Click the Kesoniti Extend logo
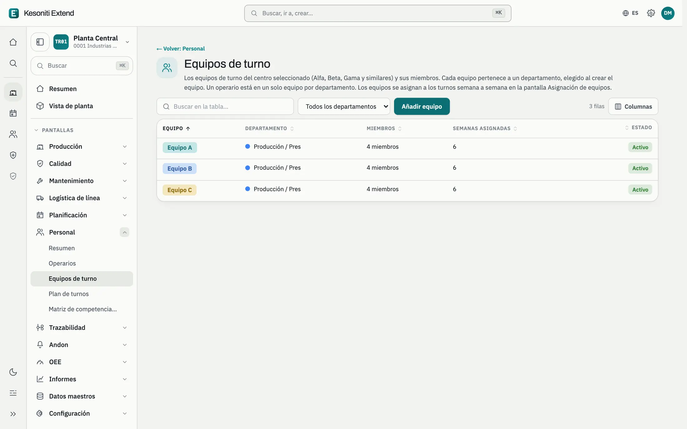 click(42, 13)
